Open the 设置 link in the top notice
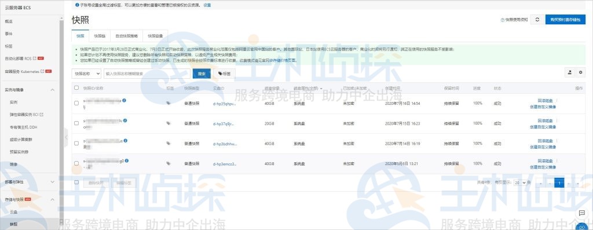Image resolution: width=593 pixels, height=230 pixels. pyautogui.click(x=207, y=5)
